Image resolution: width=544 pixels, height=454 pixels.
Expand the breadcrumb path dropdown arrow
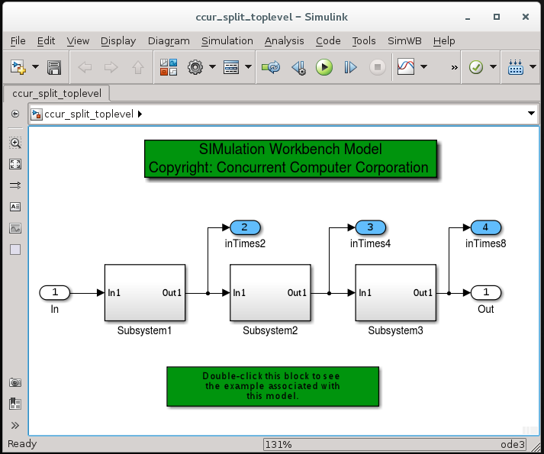[x=531, y=114]
